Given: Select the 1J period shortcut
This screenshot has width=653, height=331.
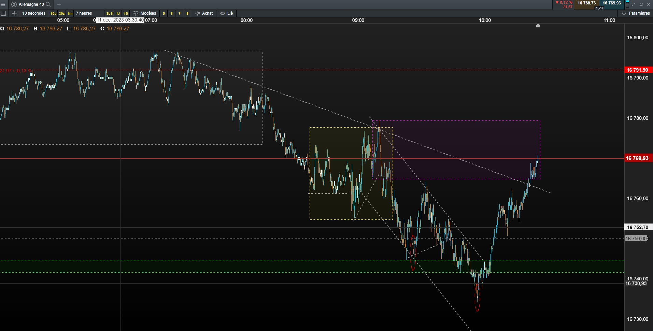Looking at the screenshot, I should point(118,14).
